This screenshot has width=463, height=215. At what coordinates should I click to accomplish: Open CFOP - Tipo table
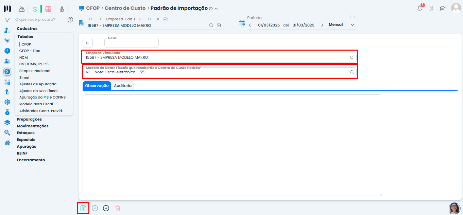30,51
